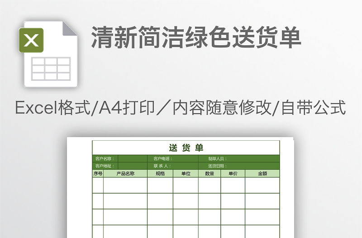Select the 客户名称 label cell
This screenshot has width=362, height=238.
tap(105, 158)
